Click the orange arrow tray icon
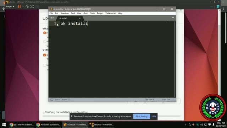The height and width of the screenshot is (128, 227). click(193, 125)
